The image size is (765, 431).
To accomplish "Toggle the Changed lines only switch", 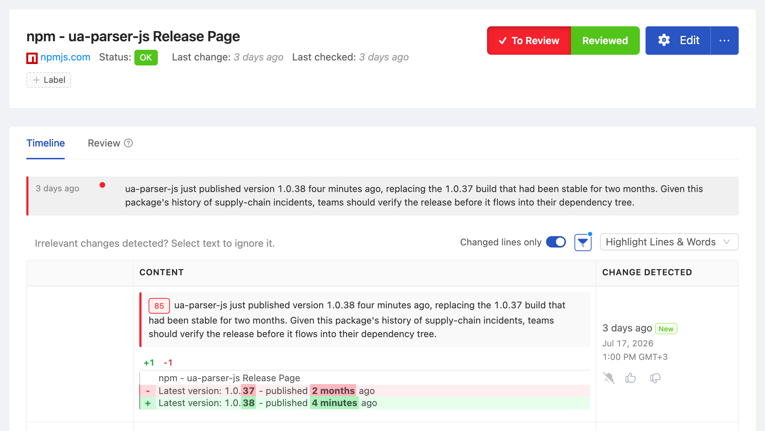I will coord(556,242).
